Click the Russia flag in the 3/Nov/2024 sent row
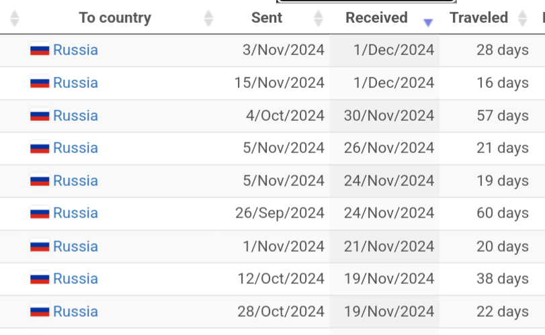The width and height of the screenshot is (545, 335). [40, 50]
